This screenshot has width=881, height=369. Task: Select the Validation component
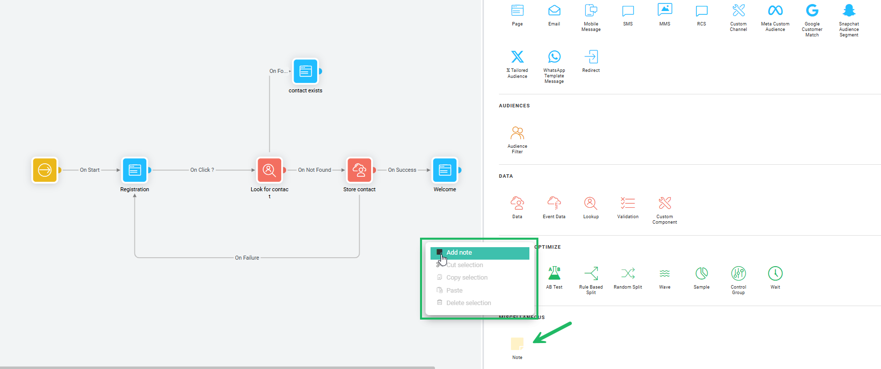coord(627,204)
